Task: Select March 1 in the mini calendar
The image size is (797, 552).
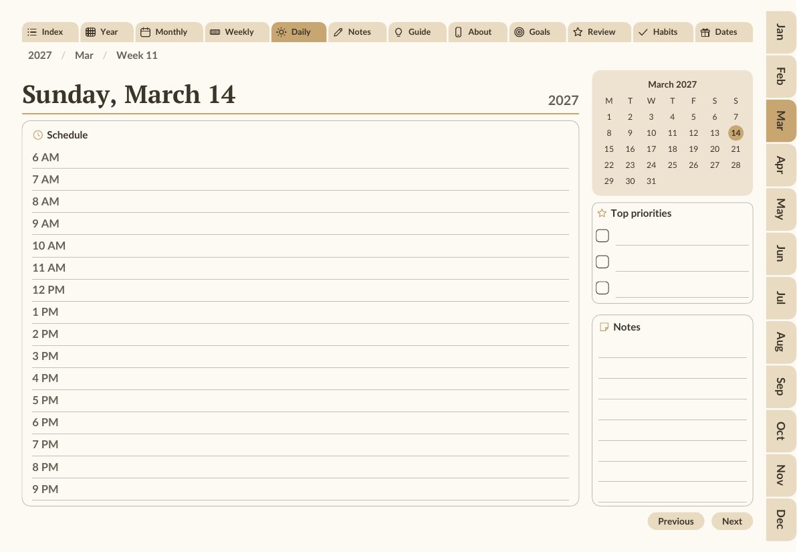Action: tap(609, 117)
